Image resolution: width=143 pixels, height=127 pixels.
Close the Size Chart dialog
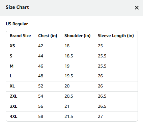point(137,8)
